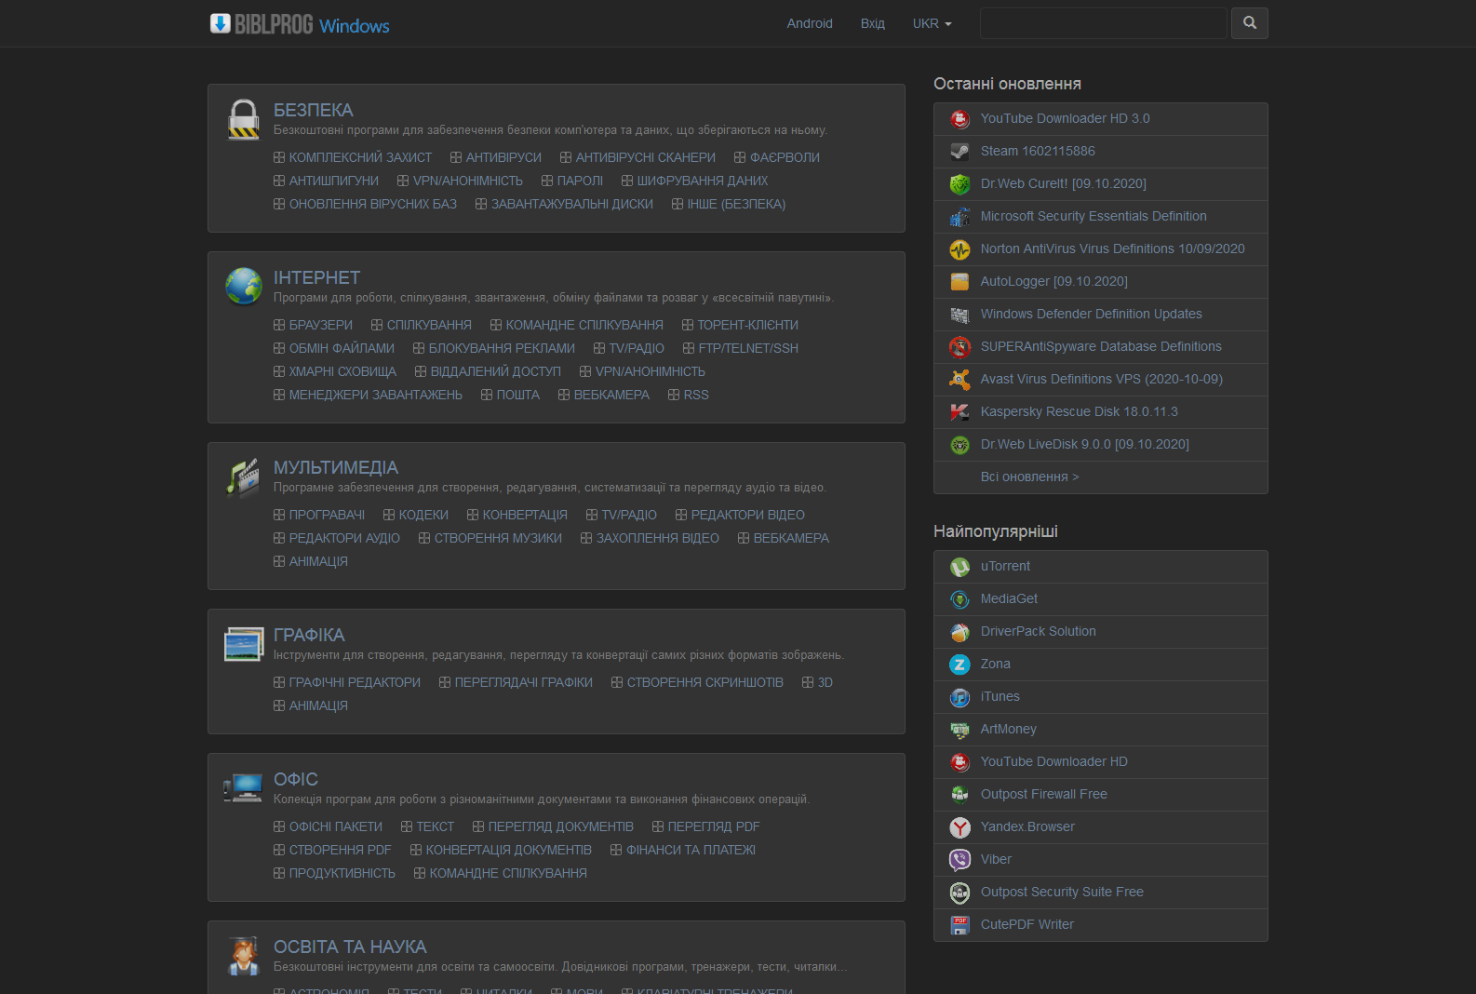This screenshot has width=1476, height=994.
Task: Click the Kaspersky Rescue Disk icon
Action: click(959, 412)
